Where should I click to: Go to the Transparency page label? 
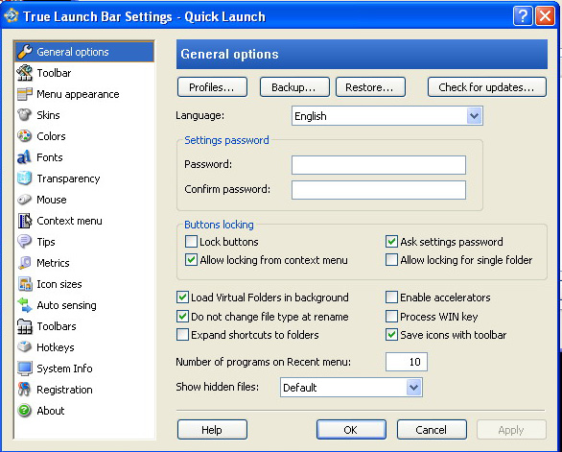point(68,178)
